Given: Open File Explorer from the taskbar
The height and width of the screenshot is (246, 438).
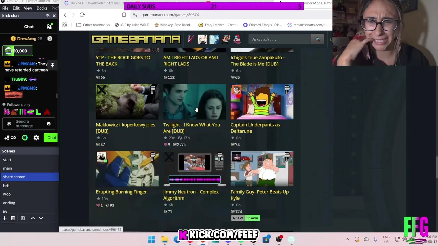Looking at the screenshot, I should click(x=165, y=240).
